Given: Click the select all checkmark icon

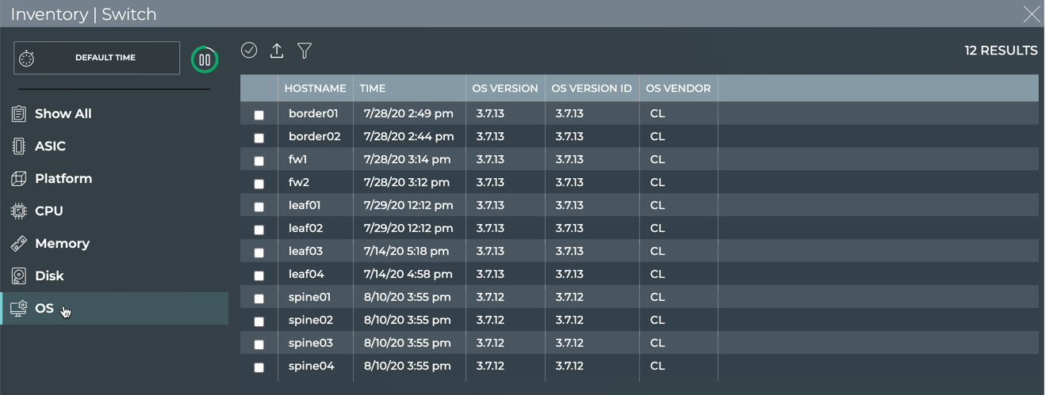Looking at the screenshot, I should pos(249,51).
